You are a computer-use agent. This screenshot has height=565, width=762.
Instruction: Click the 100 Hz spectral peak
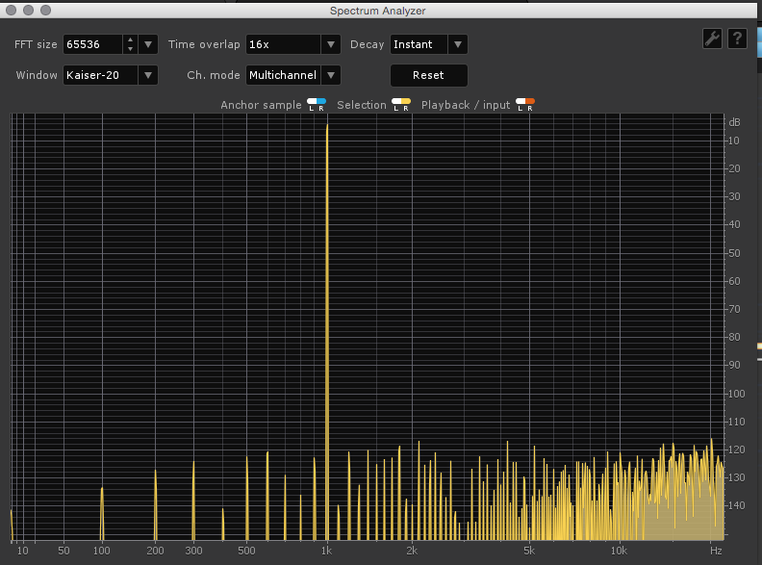102,513
